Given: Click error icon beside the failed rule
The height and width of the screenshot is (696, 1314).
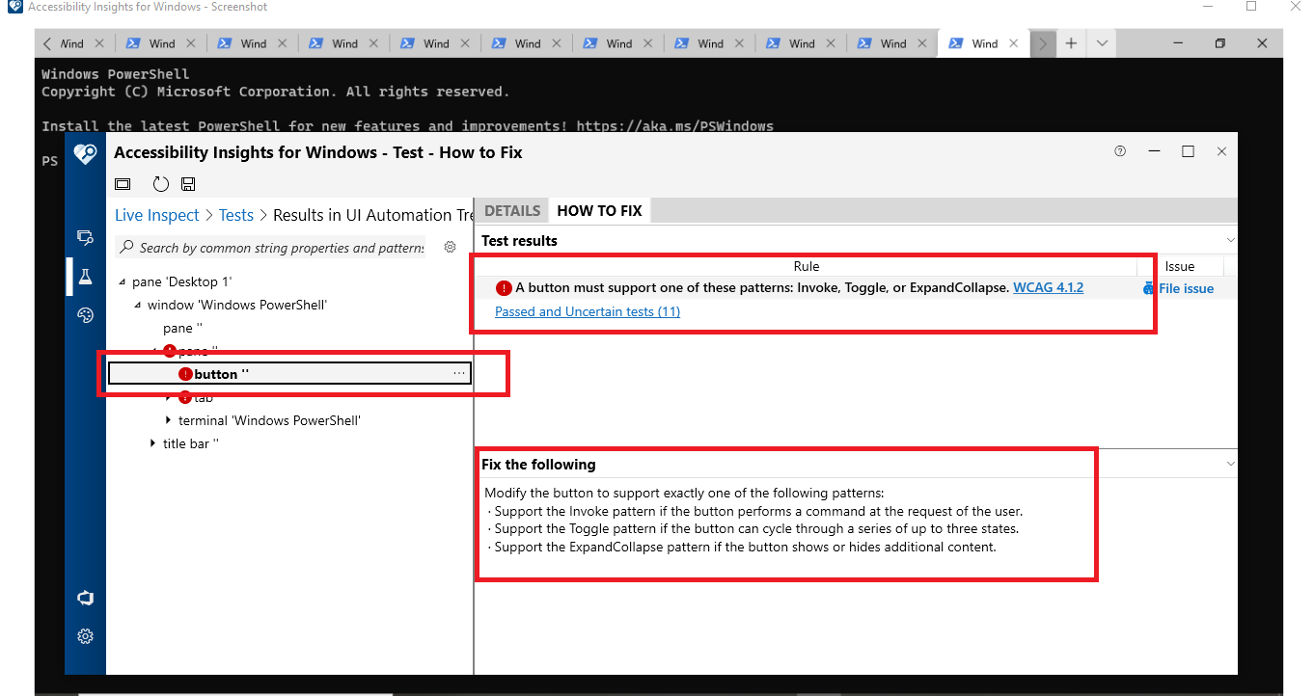Looking at the screenshot, I should [504, 287].
